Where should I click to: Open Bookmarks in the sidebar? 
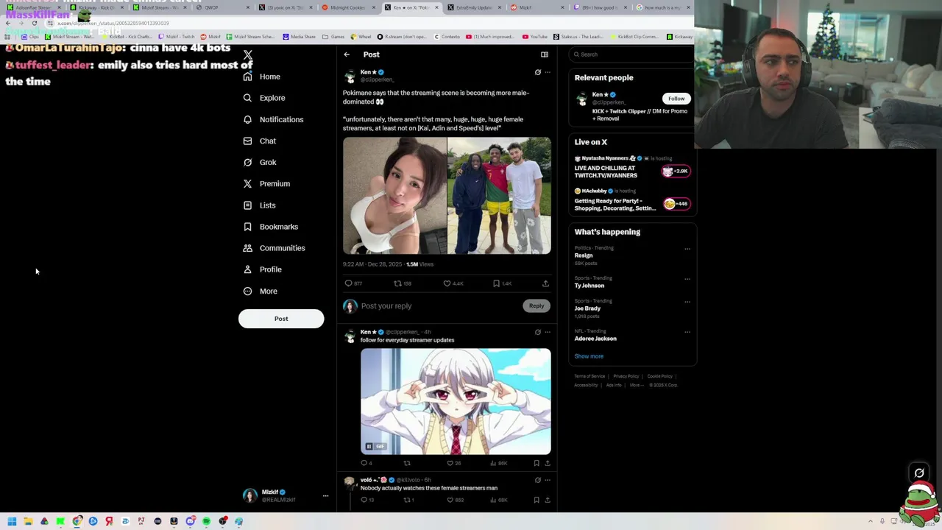[270, 227]
